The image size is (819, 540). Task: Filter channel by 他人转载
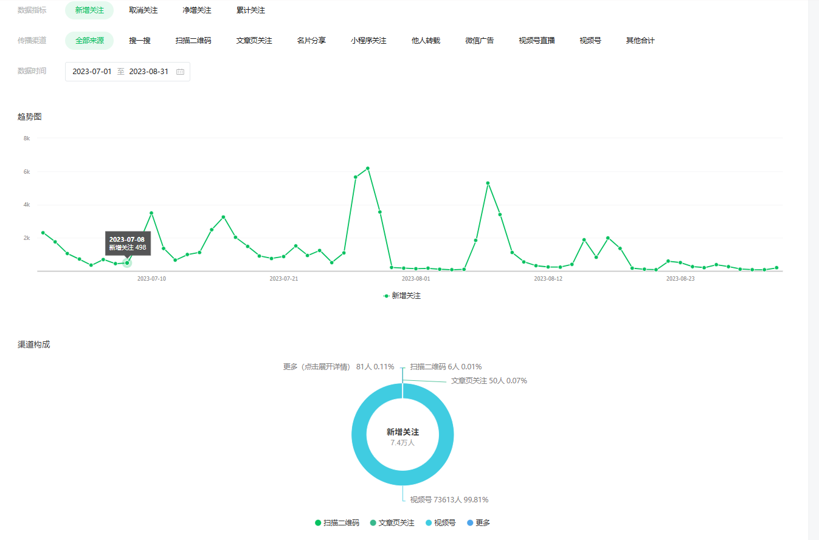tap(426, 41)
